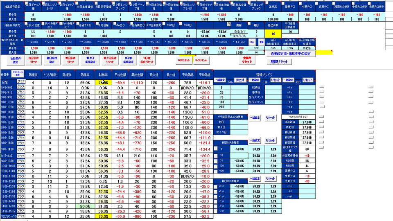This screenshot has width=393, height=221.
Task: Click the small R button beside 期間
Action: point(228,24)
